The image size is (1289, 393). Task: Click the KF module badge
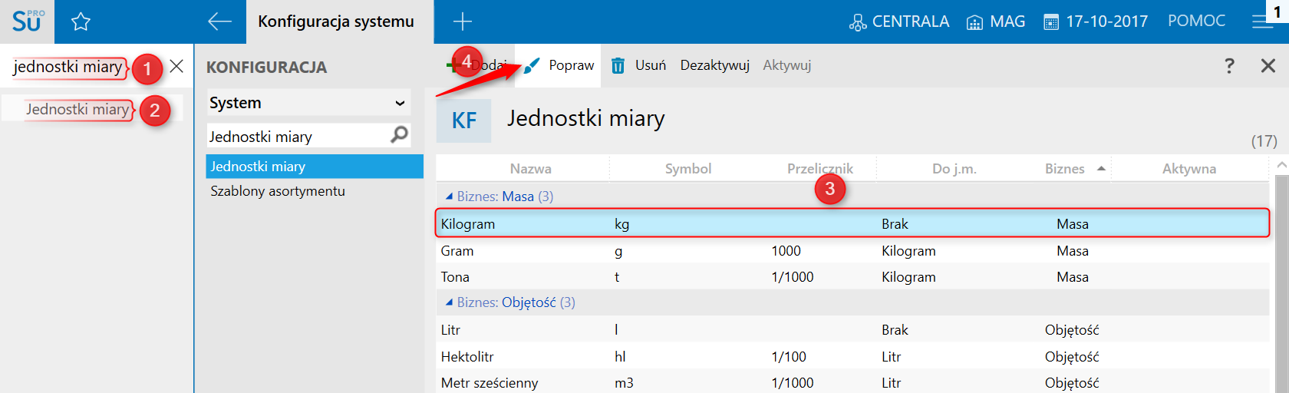[x=463, y=121]
